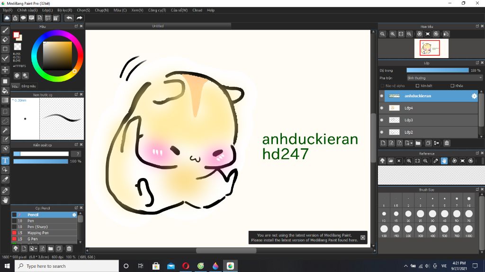Toggle the Bảo vệ alpha checkbox
This screenshot has height=272, width=485.
click(x=382, y=86)
